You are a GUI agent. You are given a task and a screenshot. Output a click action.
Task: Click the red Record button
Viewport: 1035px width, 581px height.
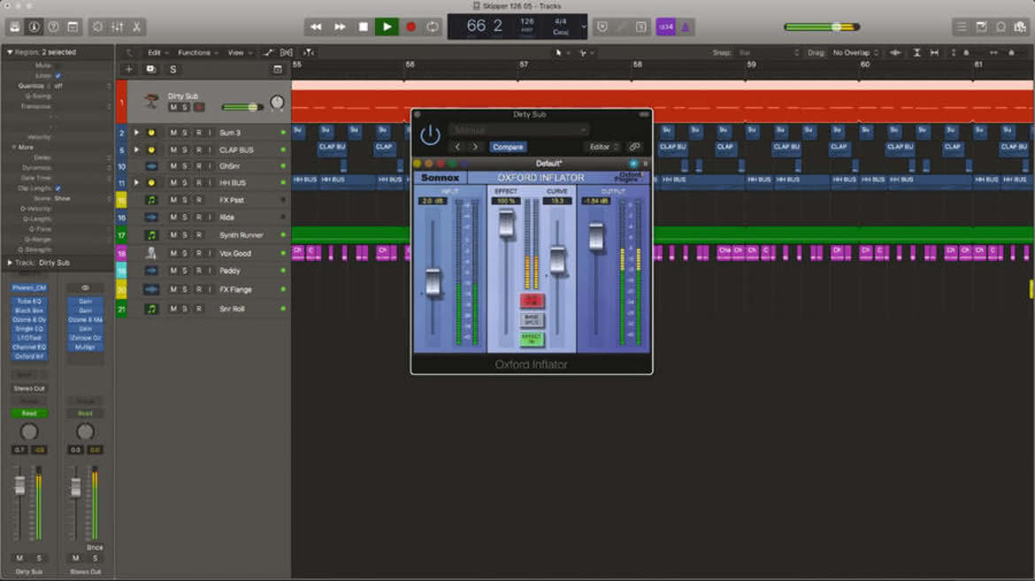point(410,27)
